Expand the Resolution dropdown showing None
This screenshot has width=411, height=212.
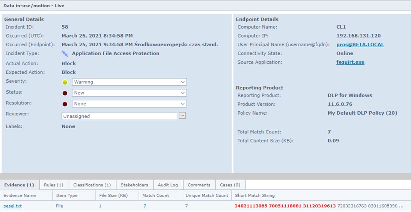tap(183, 104)
